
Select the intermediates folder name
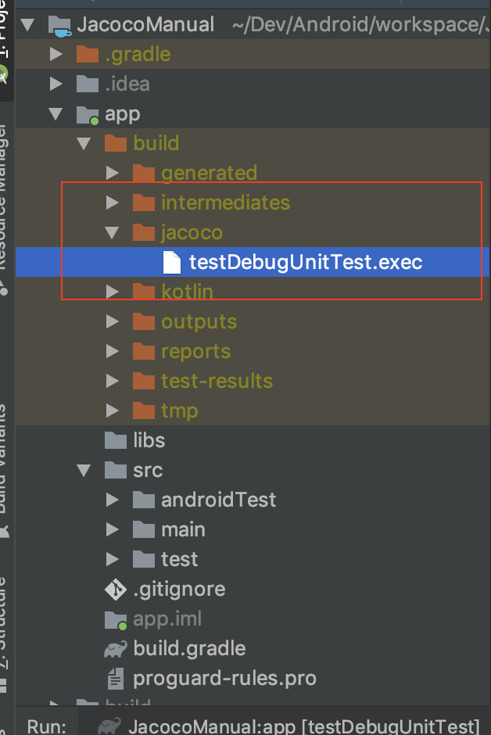click(x=226, y=203)
